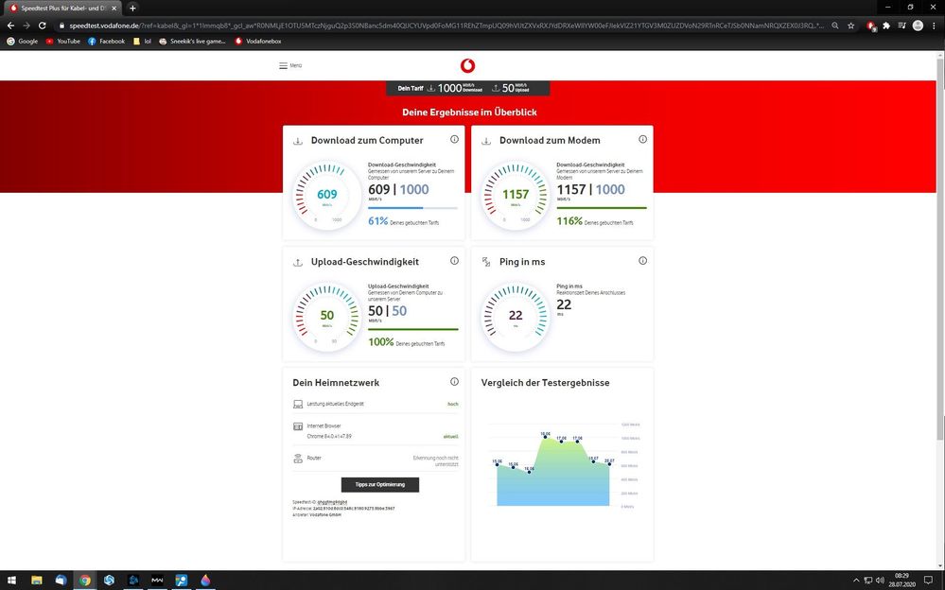Open the lol bookmark folder
This screenshot has width=945, height=590.
coord(142,41)
